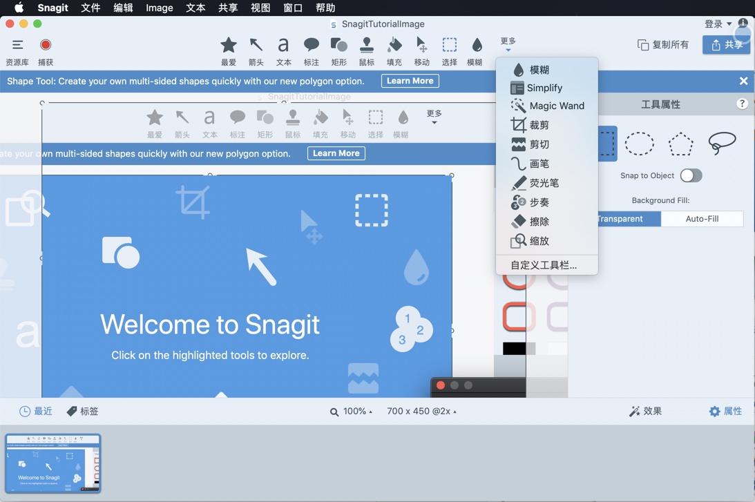
Task: Open the 700 x 450 @2x size dropdown
Action: pyautogui.click(x=422, y=412)
